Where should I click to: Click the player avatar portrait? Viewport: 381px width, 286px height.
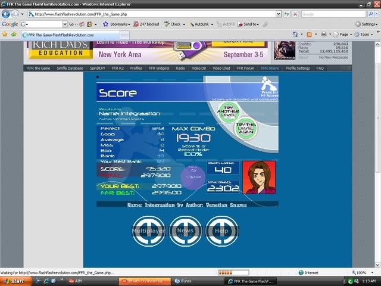click(259, 178)
